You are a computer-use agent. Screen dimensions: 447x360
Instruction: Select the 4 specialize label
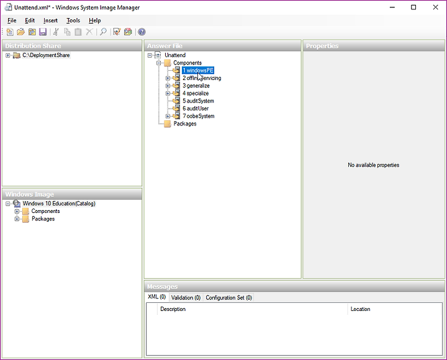tap(196, 94)
